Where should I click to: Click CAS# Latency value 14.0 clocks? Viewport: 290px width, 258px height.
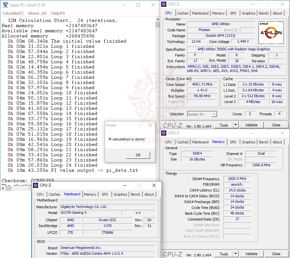pos(237,190)
